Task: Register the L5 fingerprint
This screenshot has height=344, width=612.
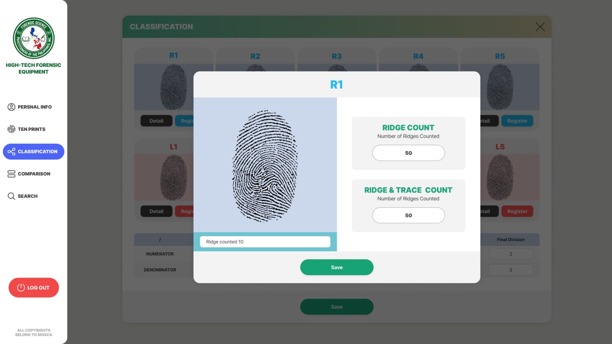Action: point(517,211)
